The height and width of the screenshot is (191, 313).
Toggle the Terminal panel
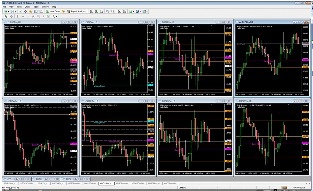tap(36, 12)
